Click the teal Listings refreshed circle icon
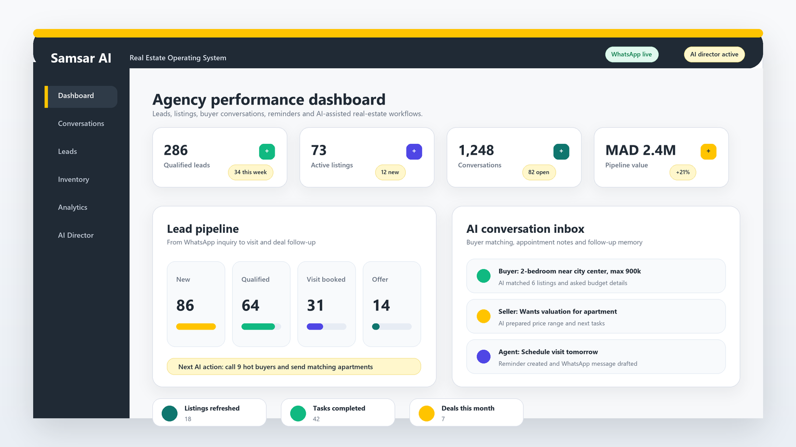The image size is (796, 447). (169, 413)
